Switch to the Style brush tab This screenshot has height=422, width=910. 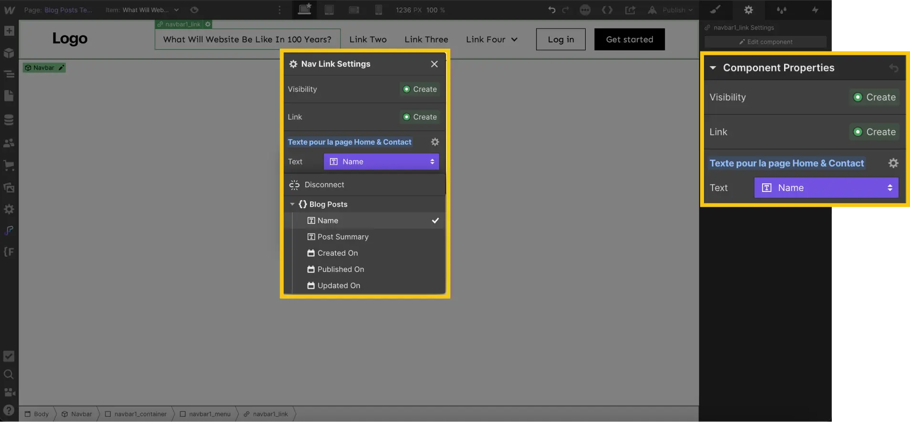(x=715, y=10)
